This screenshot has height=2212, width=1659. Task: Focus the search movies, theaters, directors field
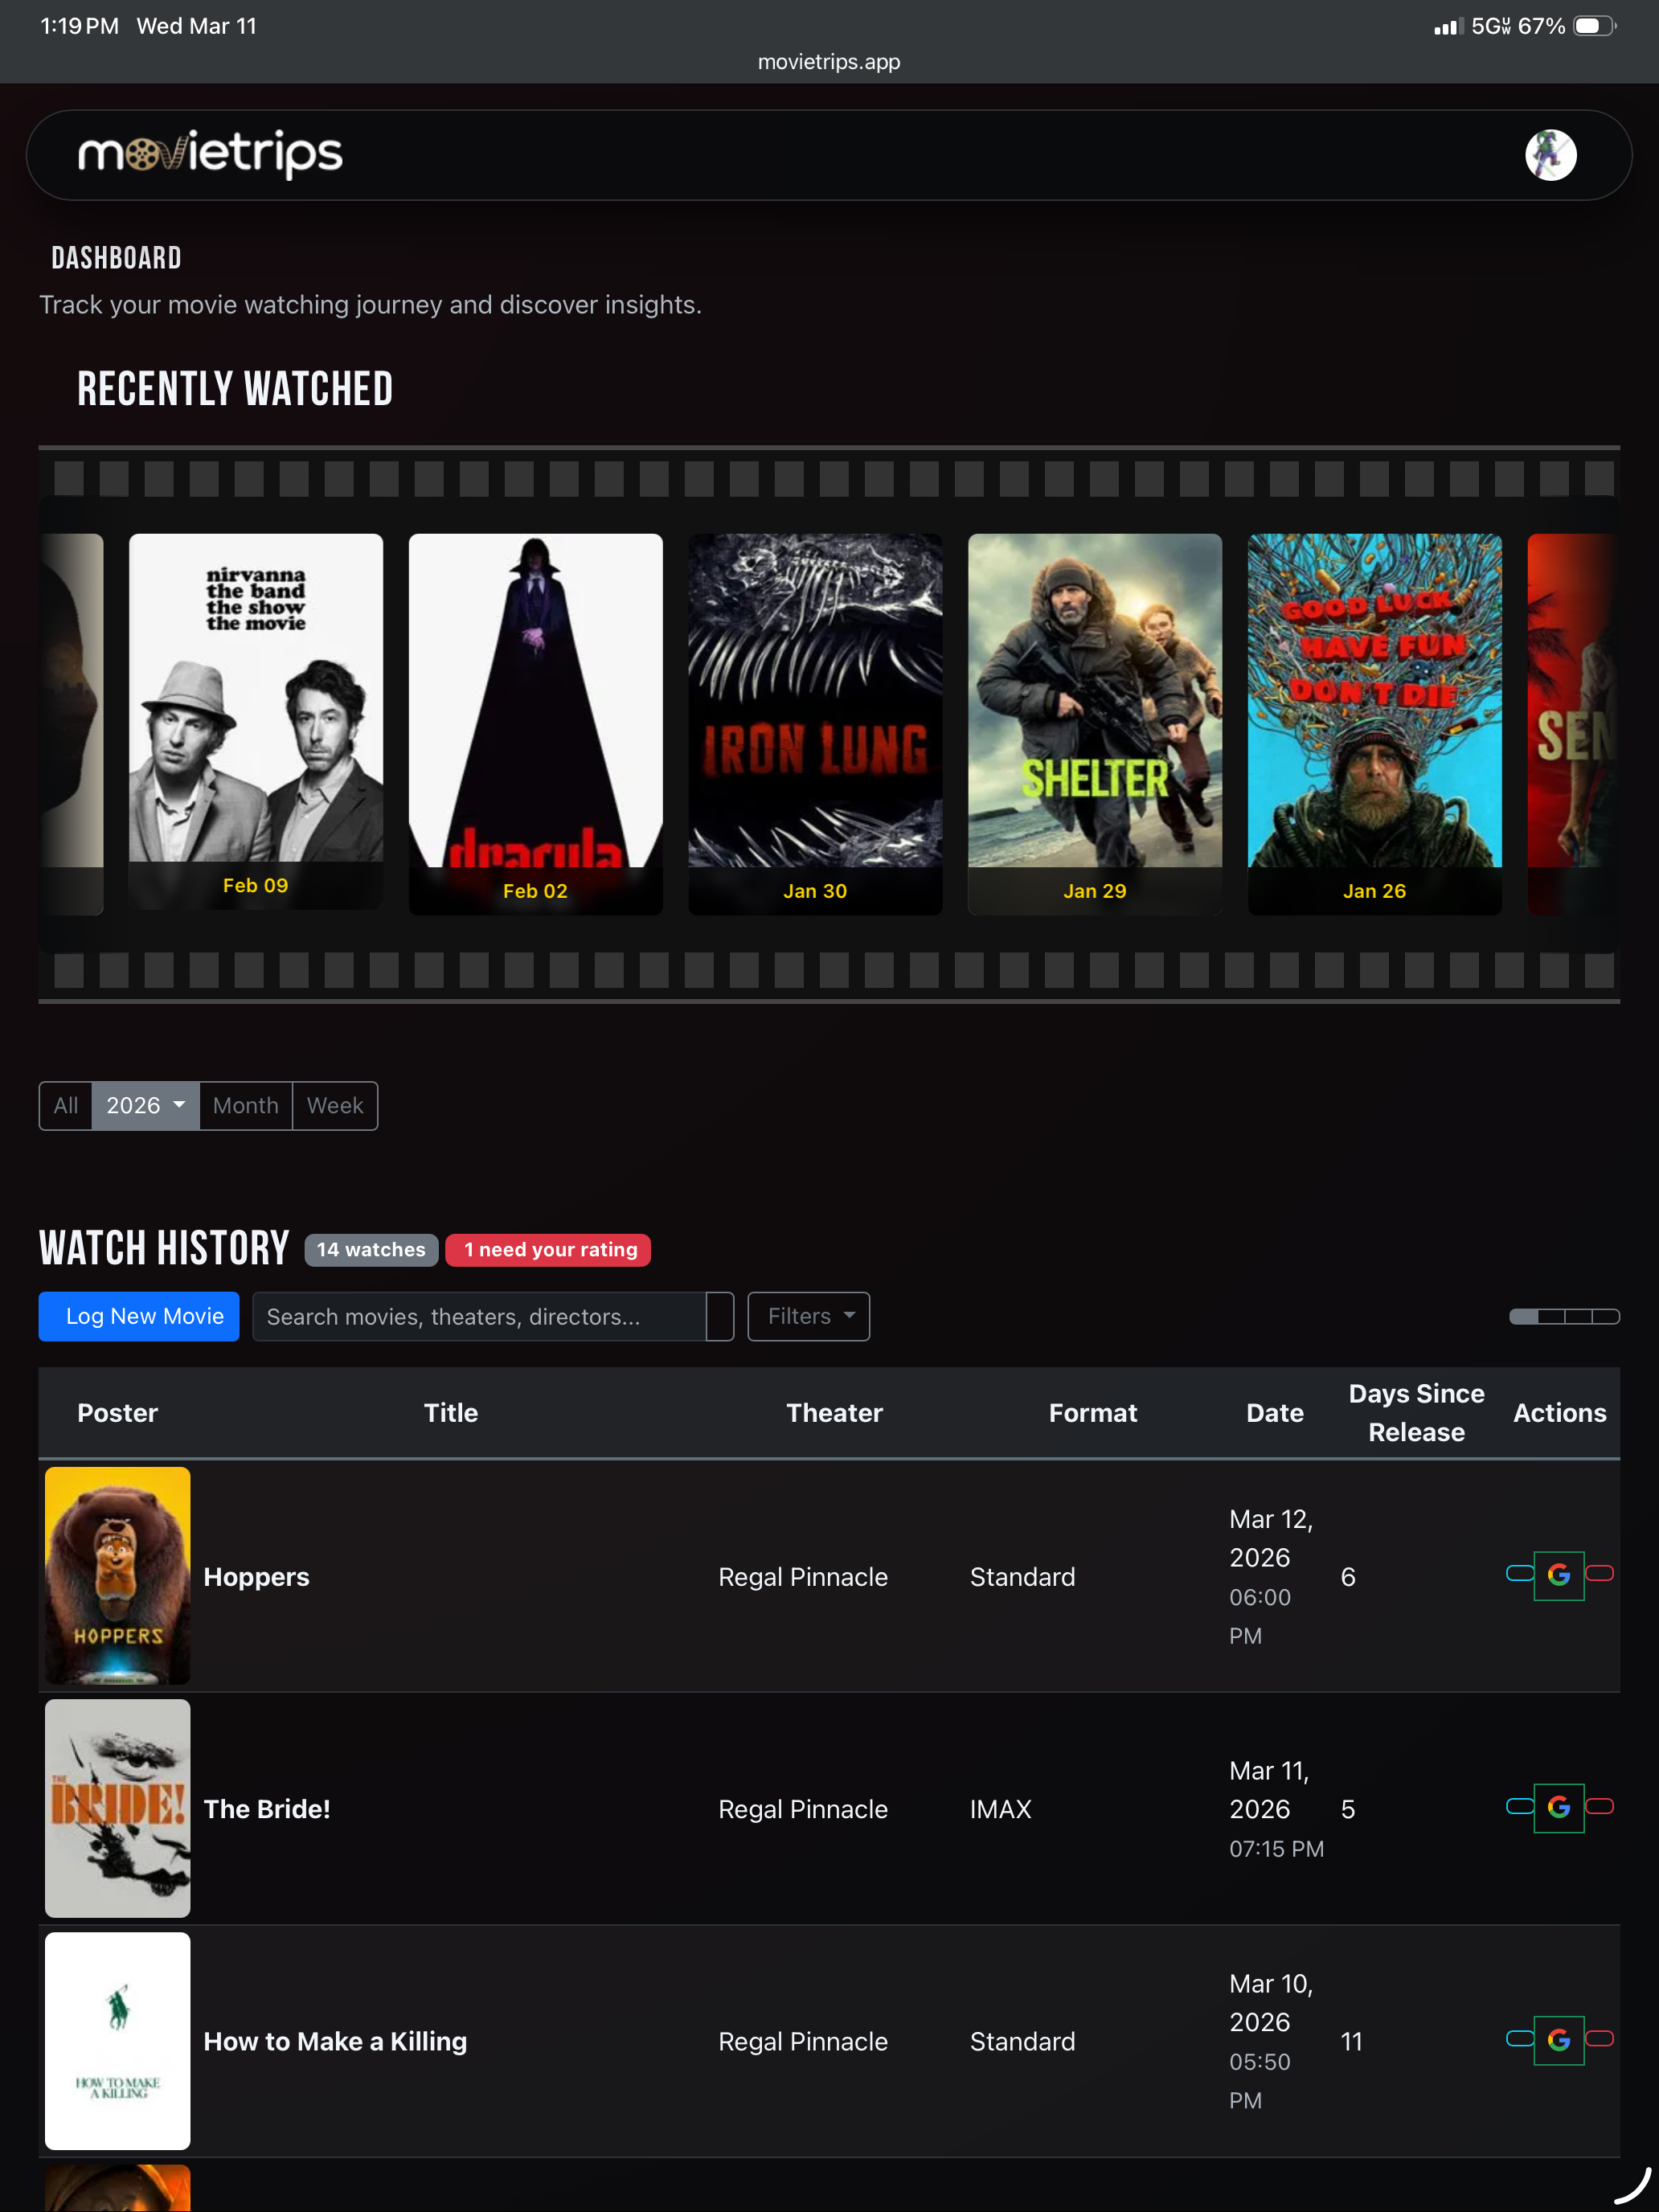pyautogui.click(x=479, y=1316)
